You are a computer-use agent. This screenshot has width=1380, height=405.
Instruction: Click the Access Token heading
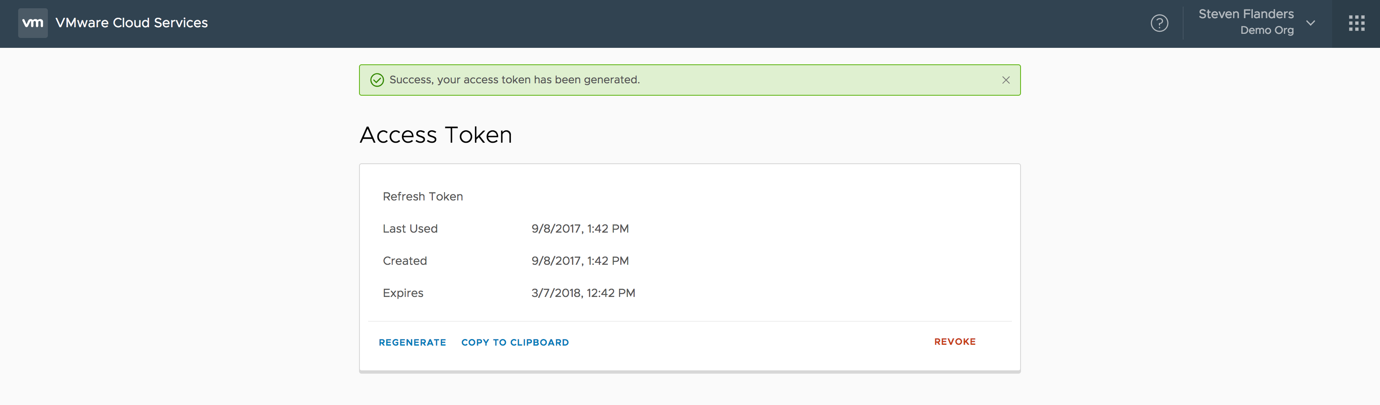[435, 135]
